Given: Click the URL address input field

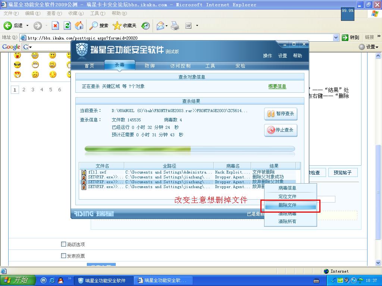Looking at the screenshot, I should [177, 38].
